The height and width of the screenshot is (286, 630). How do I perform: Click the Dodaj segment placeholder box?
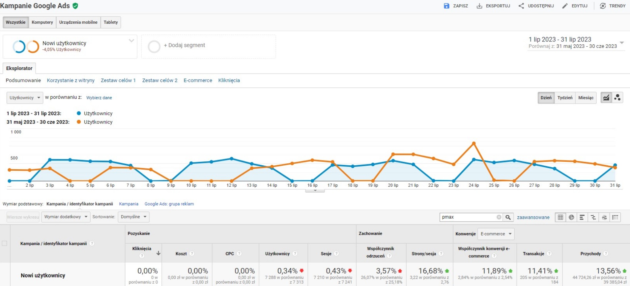[x=209, y=46]
